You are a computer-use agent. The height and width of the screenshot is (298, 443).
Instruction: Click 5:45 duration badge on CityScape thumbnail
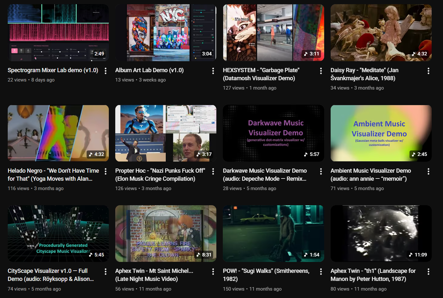(96, 255)
